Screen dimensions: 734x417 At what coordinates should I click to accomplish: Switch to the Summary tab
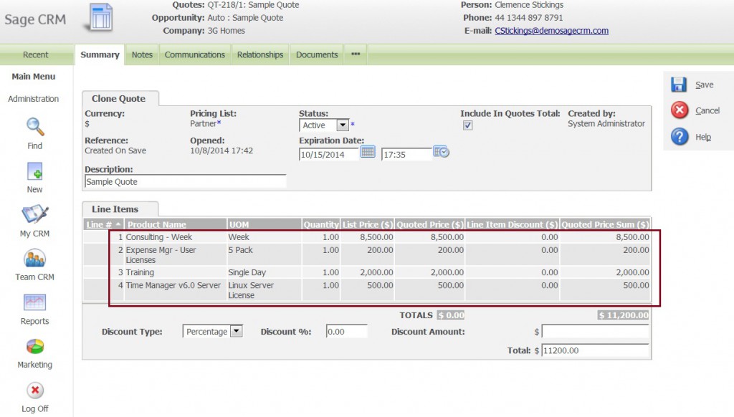coord(100,54)
